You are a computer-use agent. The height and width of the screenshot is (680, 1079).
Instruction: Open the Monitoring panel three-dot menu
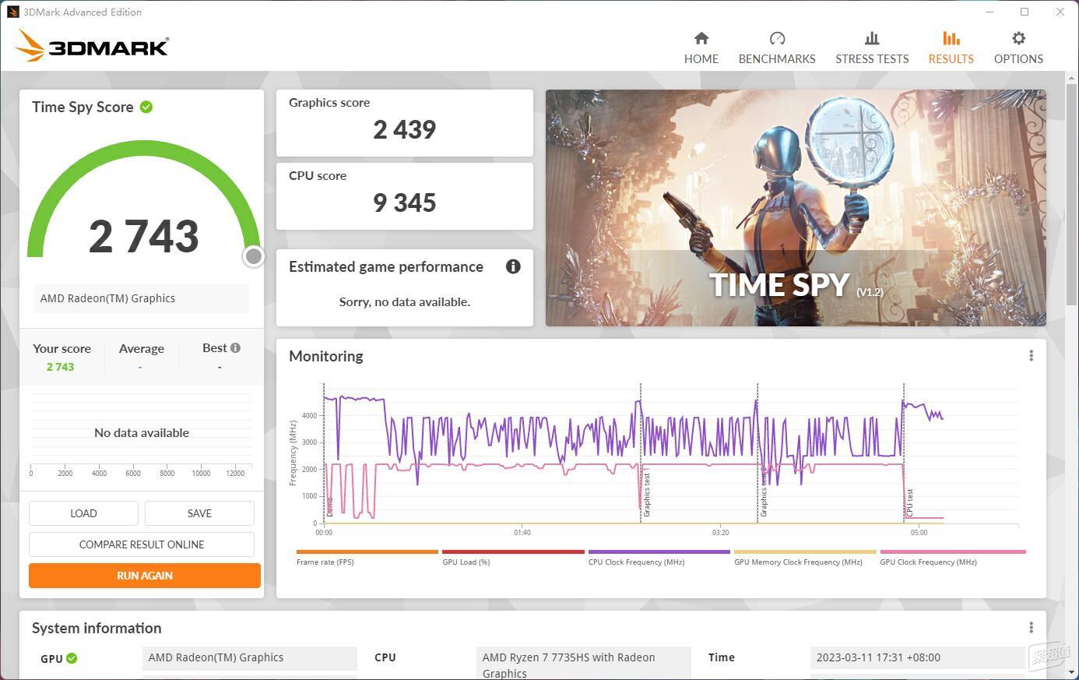click(1031, 356)
